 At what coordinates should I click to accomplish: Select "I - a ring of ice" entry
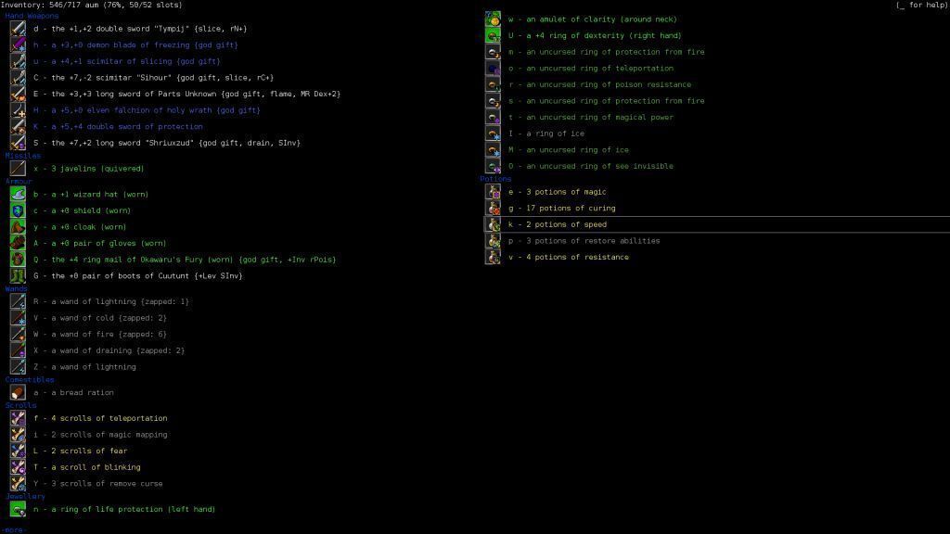coord(546,133)
